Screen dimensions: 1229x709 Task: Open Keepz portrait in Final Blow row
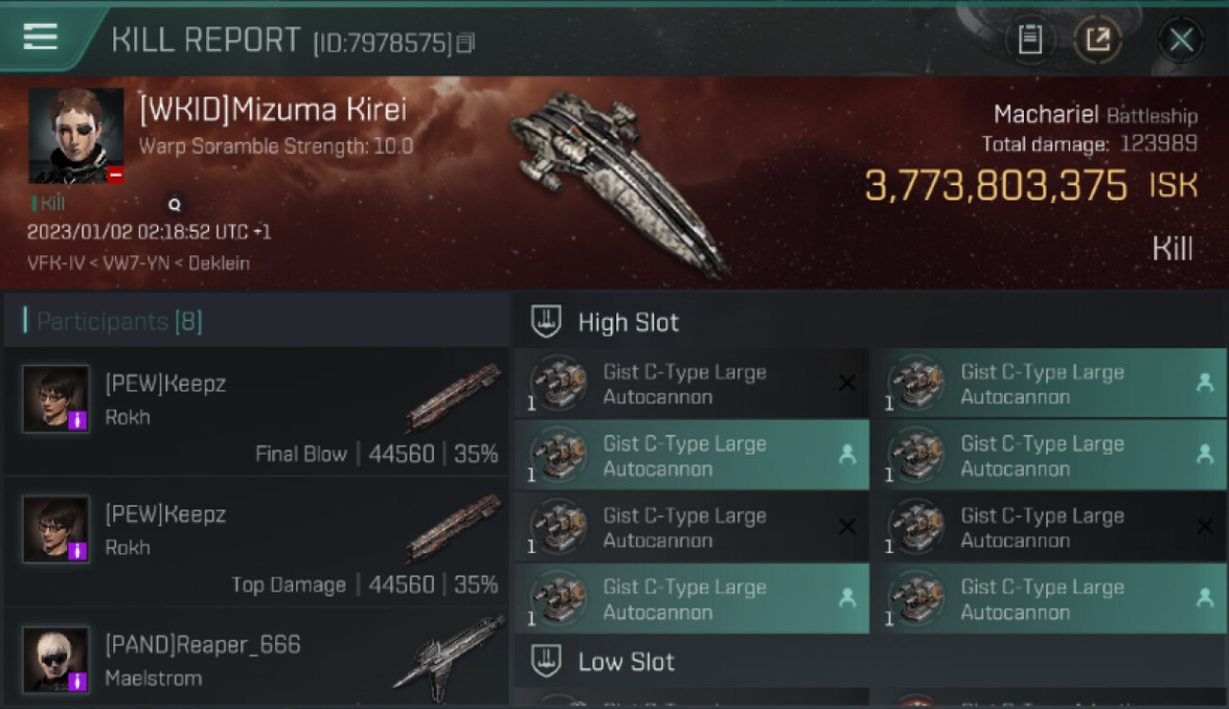56,399
